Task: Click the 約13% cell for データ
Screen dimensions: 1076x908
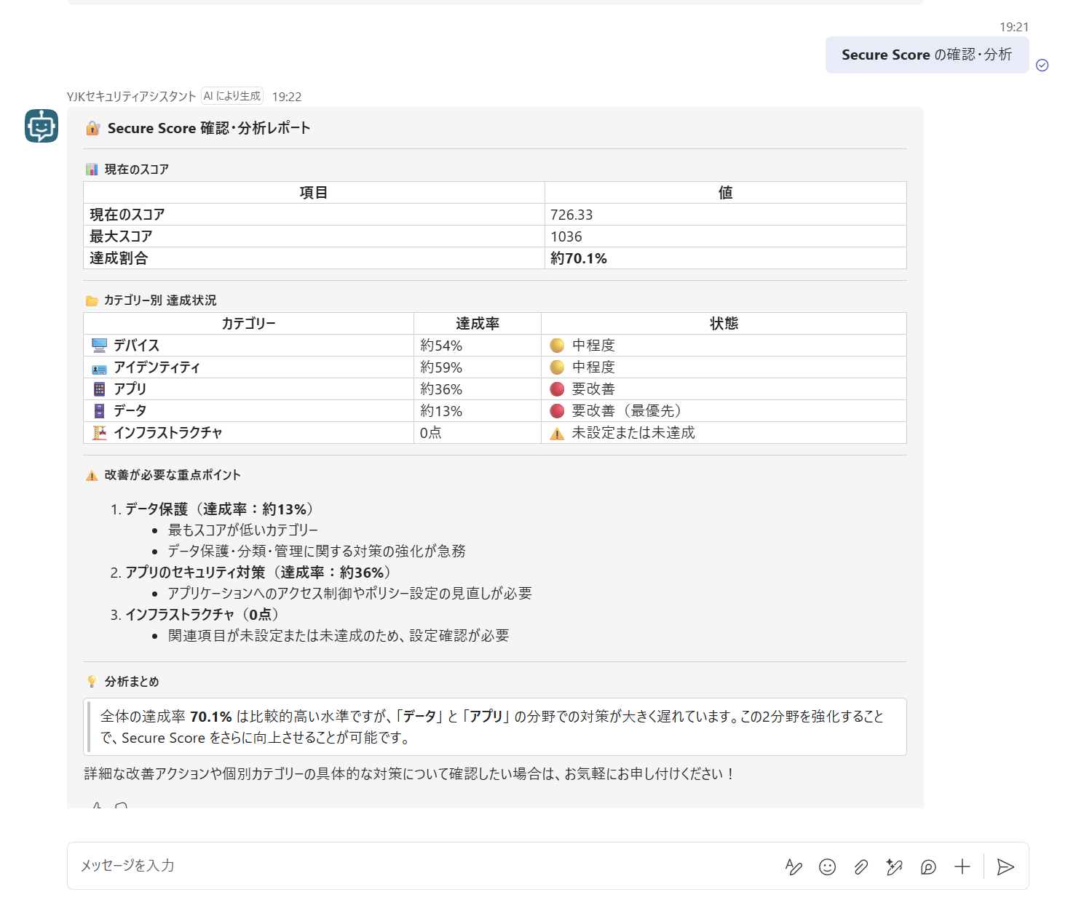Action: point(478,411)
